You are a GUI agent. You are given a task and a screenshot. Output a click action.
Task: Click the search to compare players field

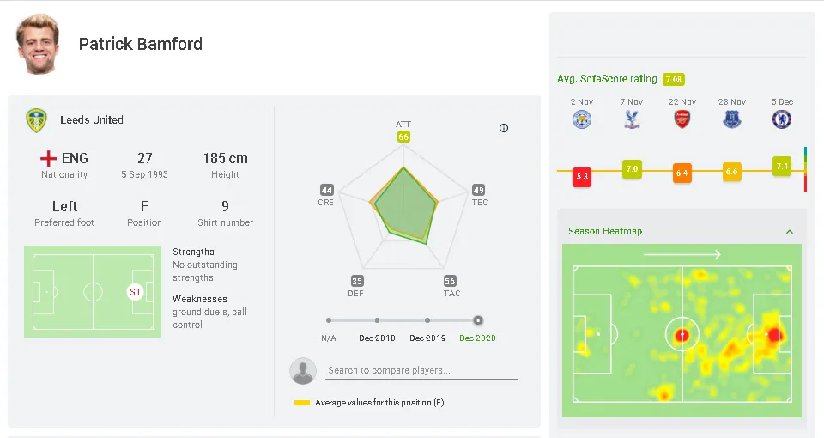(x=421, y=371)
